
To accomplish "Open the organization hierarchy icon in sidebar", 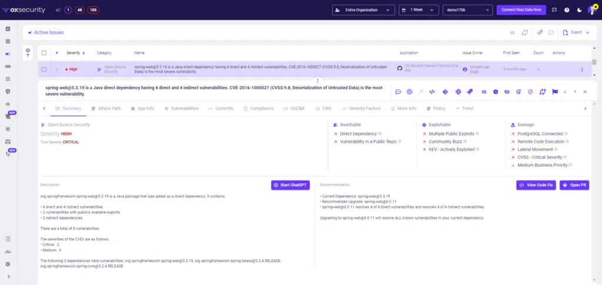I will [8, 252].
